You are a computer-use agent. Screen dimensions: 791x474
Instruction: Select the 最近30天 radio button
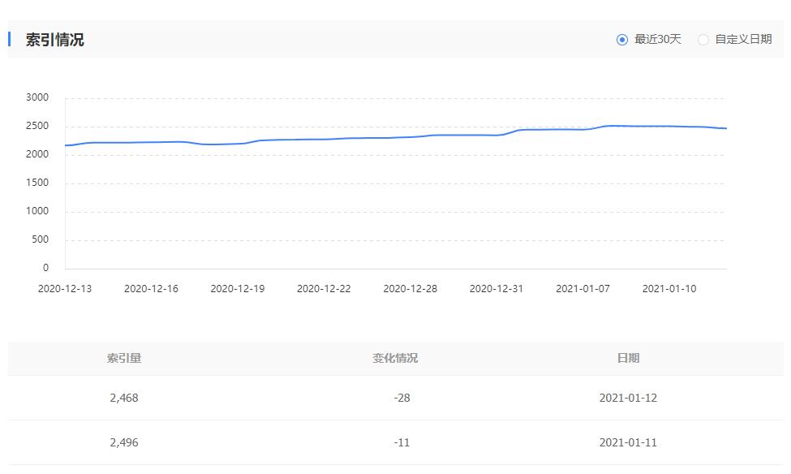tap(622, 40)
